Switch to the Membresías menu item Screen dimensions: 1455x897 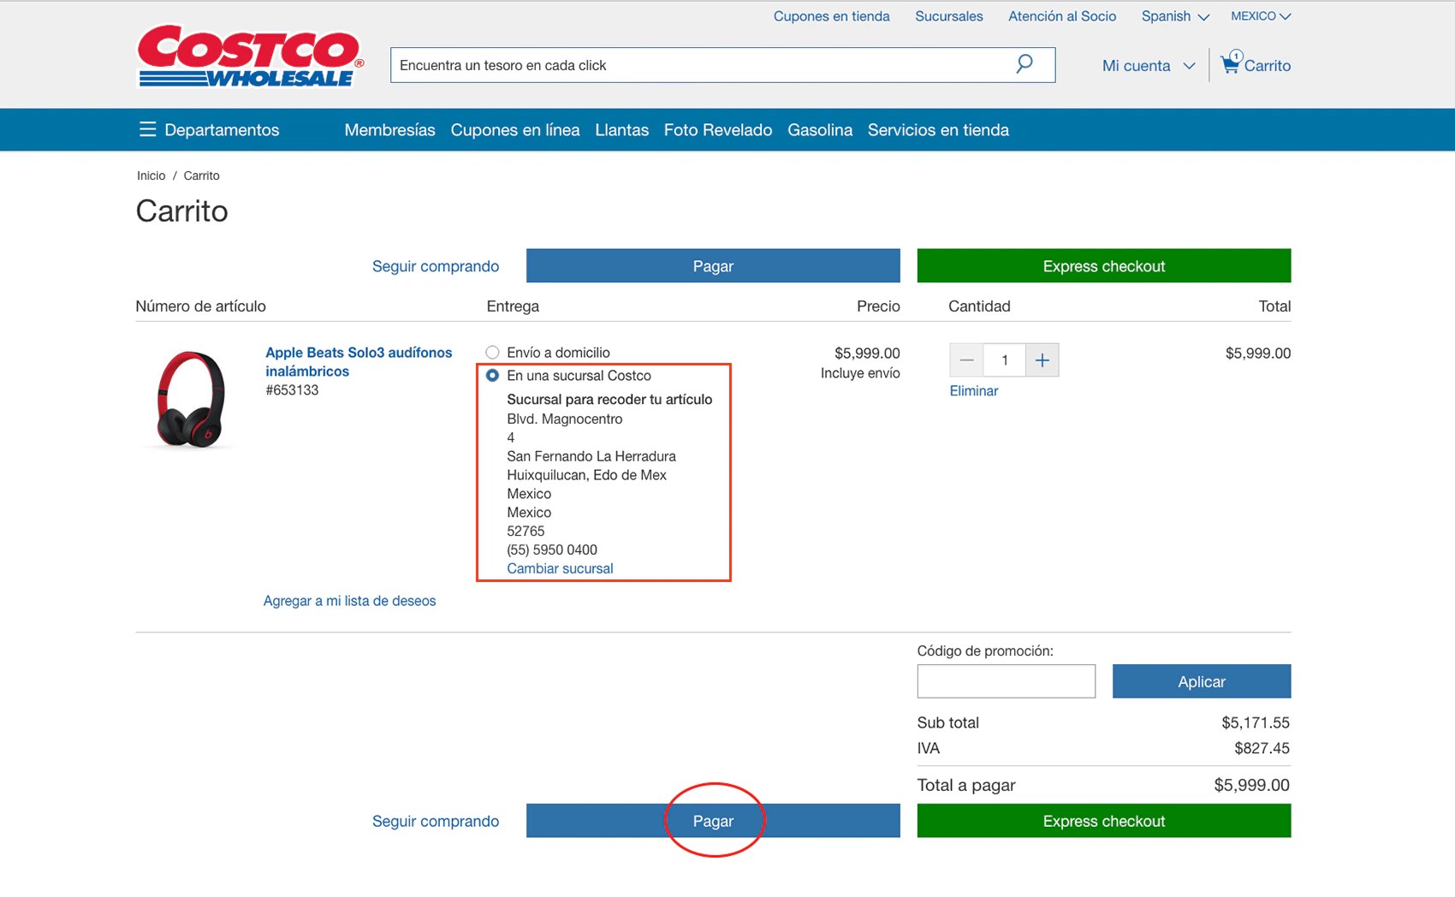click(389, 129)
